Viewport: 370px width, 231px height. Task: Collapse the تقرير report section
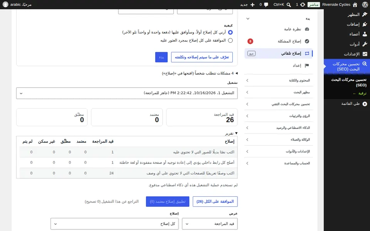coord(231,134)
